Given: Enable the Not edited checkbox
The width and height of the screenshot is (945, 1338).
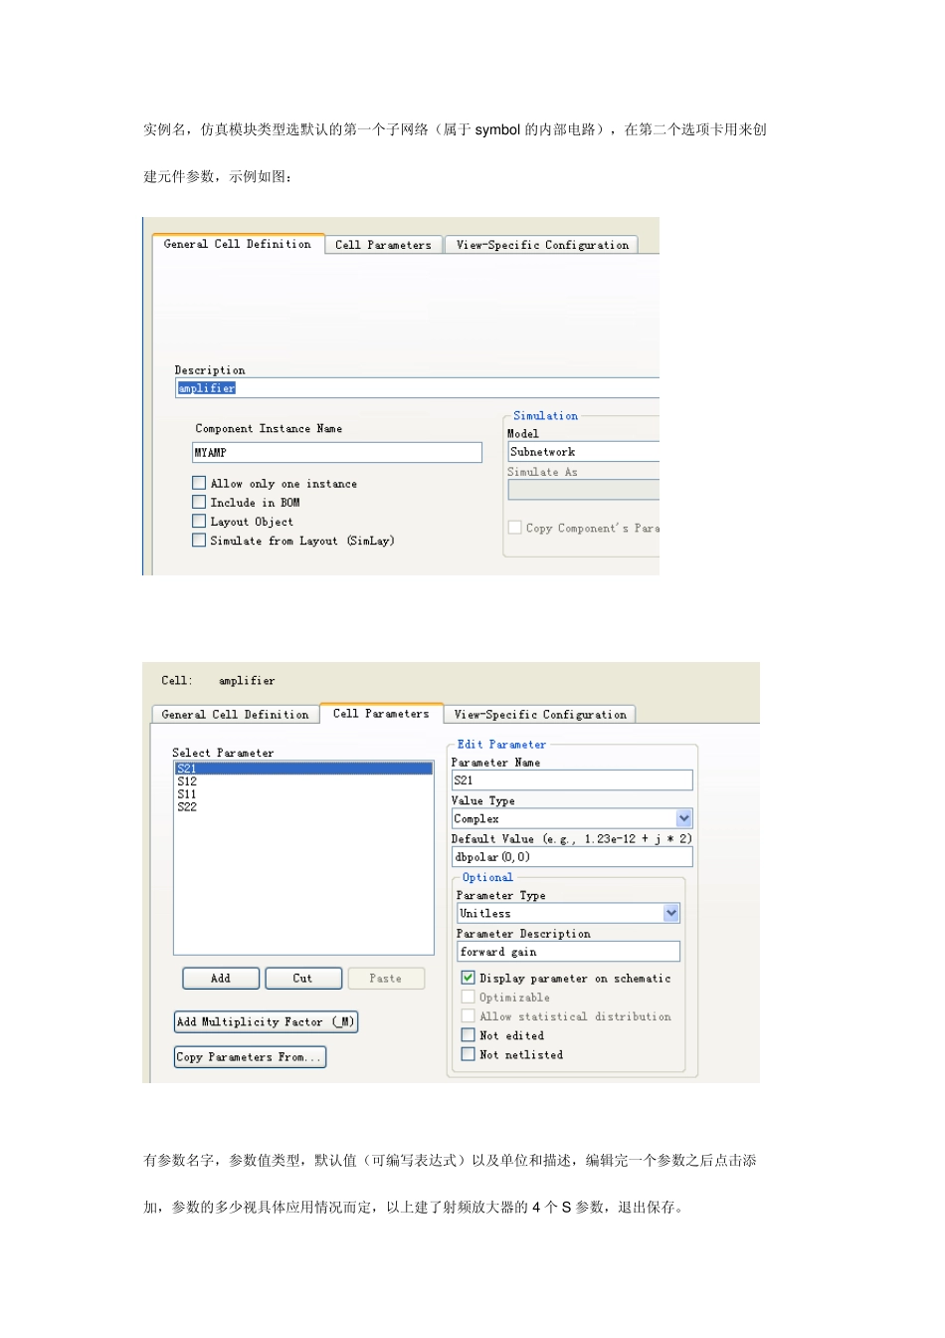Looking at the screenshot, I should (x=468, y=1034).
